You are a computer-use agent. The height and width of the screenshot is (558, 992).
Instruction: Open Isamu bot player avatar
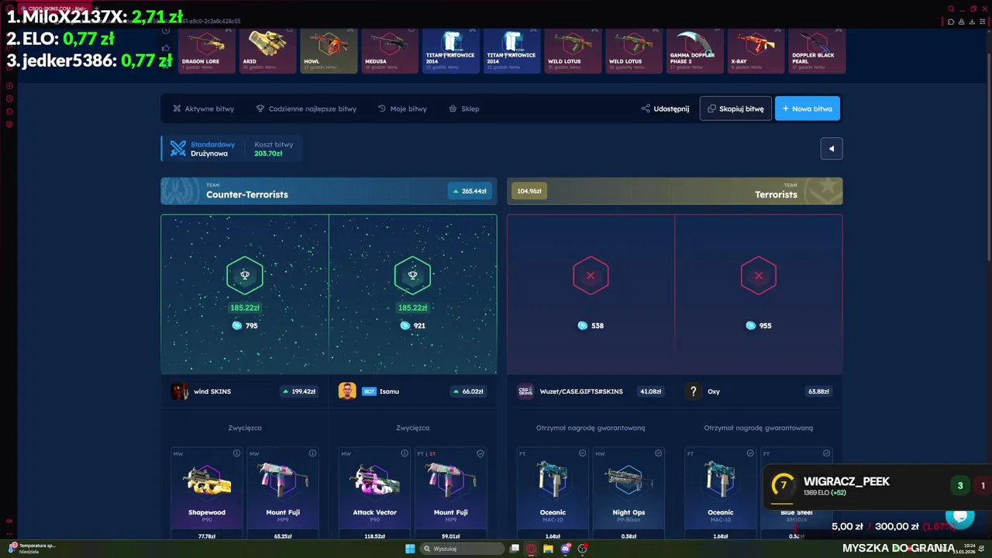(x=347, y=391)
